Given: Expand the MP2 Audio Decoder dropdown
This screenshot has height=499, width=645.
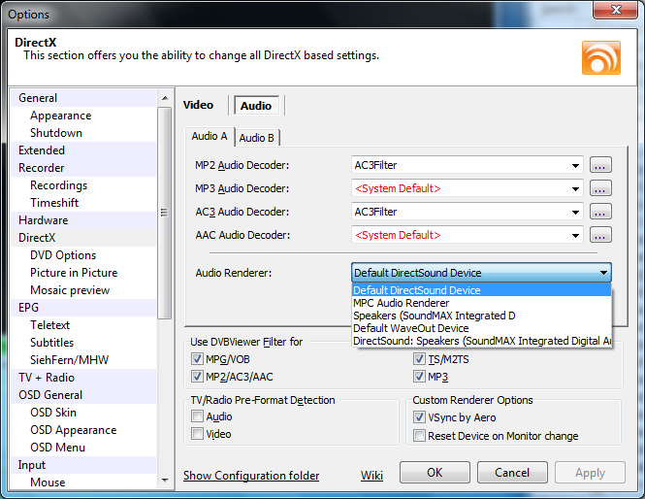Looking at the screenshot, I should pos(575,165).
